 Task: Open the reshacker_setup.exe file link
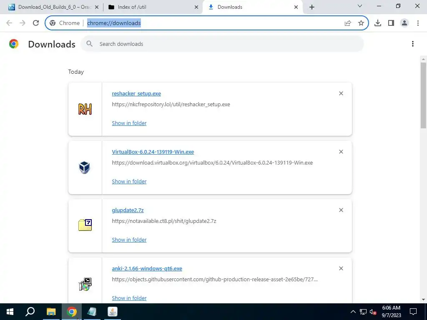pos(136,94)
